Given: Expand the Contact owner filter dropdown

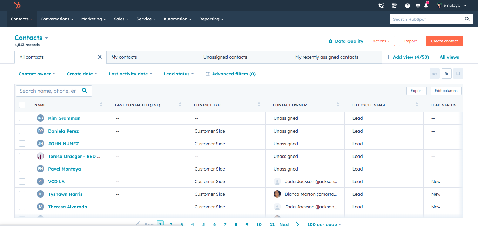Looking at the screenshot, I should (36, 74).
